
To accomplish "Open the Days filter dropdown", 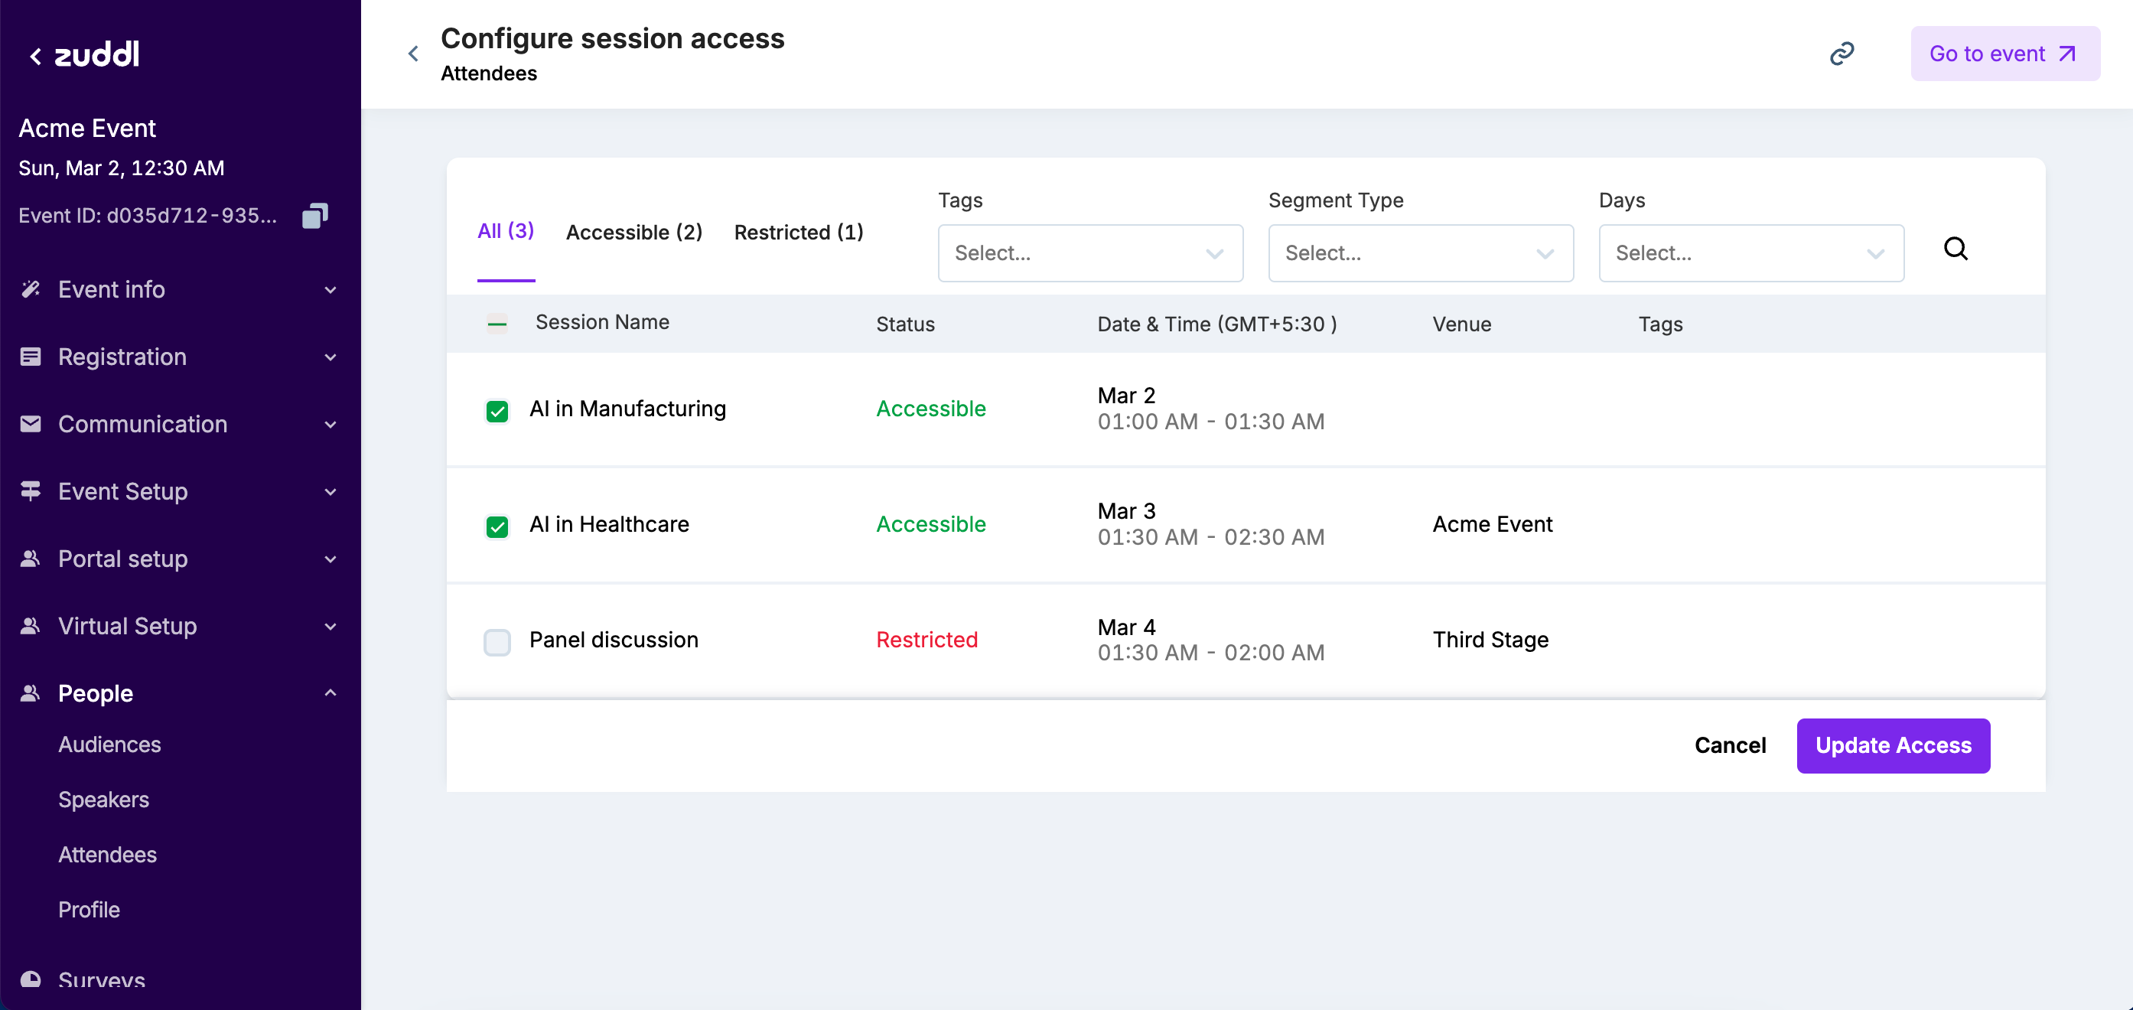I will pos(1750,253).
